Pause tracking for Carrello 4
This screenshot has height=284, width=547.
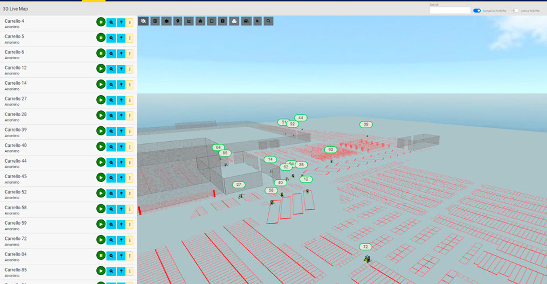[x=101, y=22]
